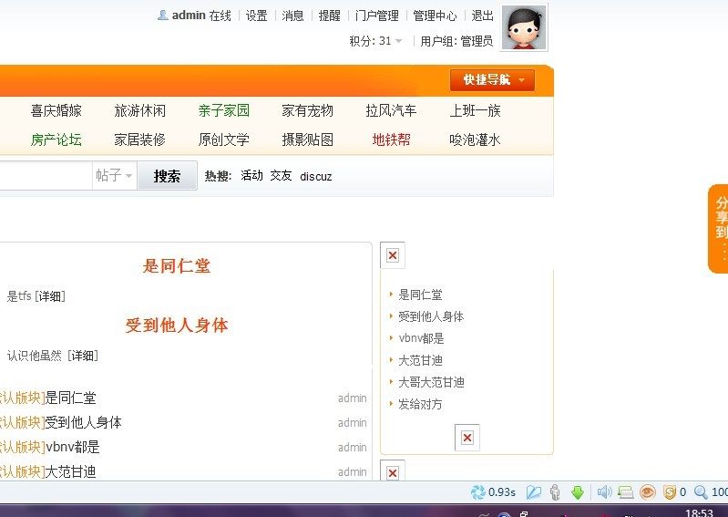Open sidebar list item 大哥大范甘迪
The height and width of the screenshot is (517, 728).
(x=431, y=382)
